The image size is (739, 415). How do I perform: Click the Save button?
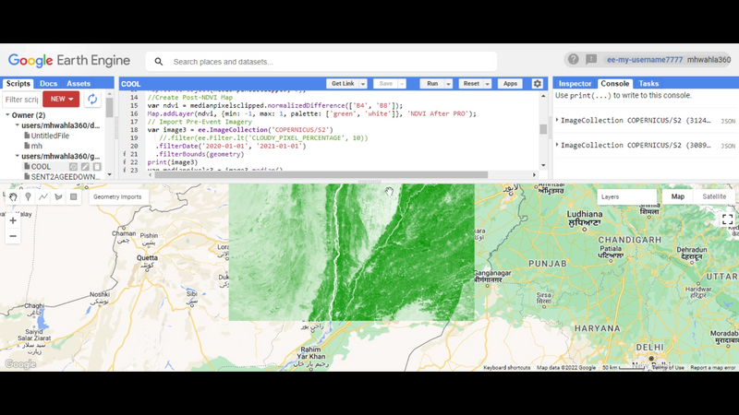(385, 84)
